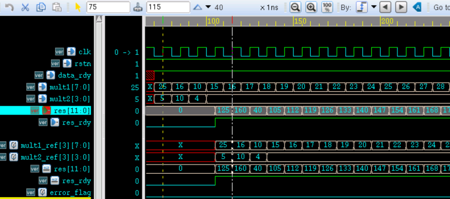Click the mult1_ref waveform segment showing 19
The height and width of the screenshot is (199, 450).
[x=345, y=145]
